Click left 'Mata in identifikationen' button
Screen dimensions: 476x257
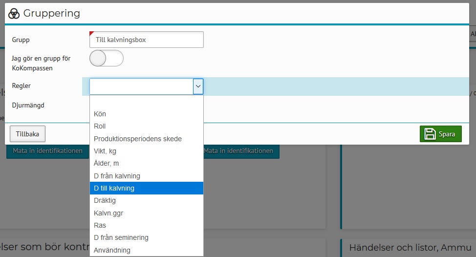point(44,151)
